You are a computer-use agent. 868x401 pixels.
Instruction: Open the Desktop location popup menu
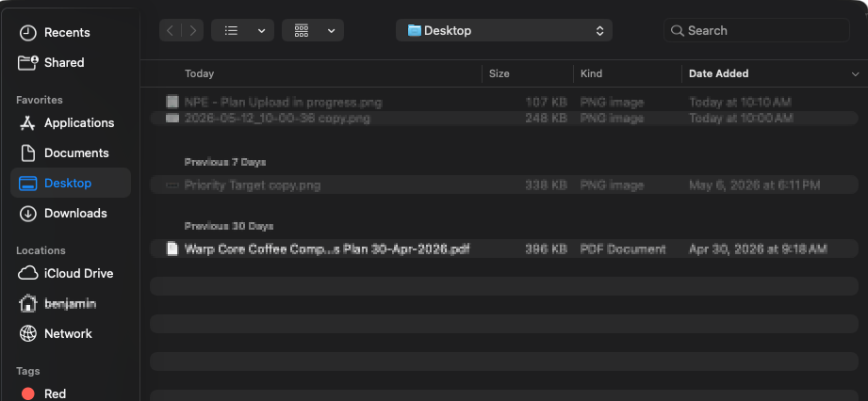(504, 30)
